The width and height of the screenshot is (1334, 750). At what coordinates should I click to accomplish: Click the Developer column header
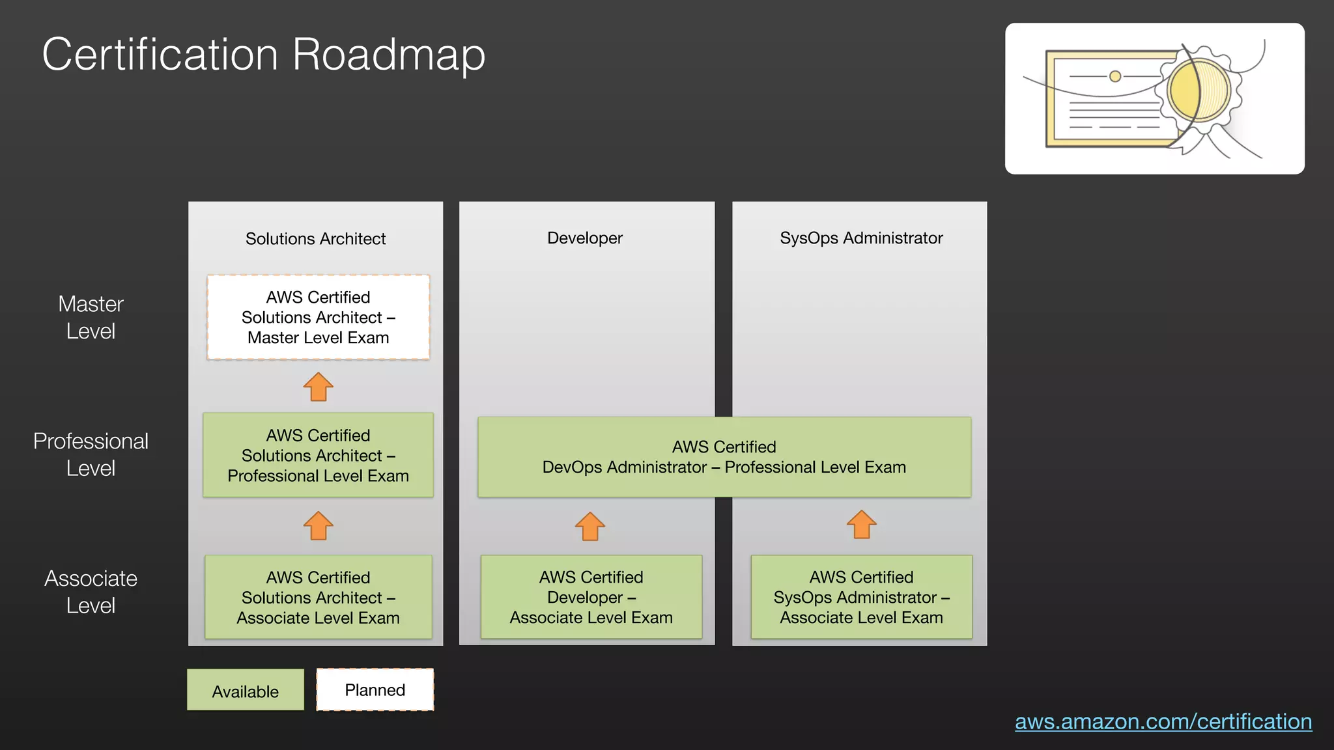coord(584,238)
